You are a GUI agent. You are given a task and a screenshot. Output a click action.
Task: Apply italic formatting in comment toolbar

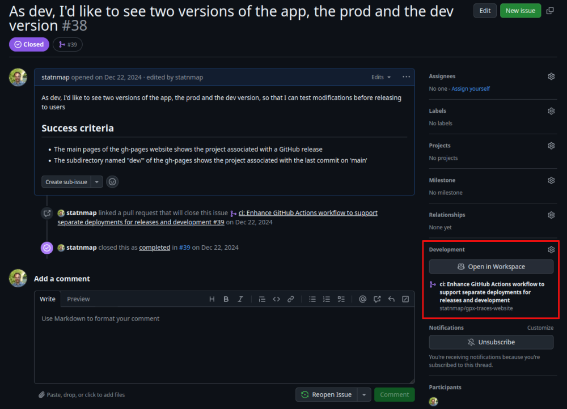(240, 299)
